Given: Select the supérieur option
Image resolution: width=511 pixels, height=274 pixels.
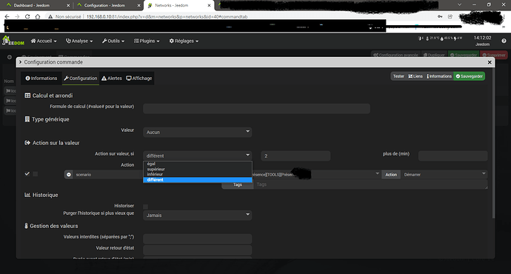Looking at the screenshot, I should pos(198,169).
